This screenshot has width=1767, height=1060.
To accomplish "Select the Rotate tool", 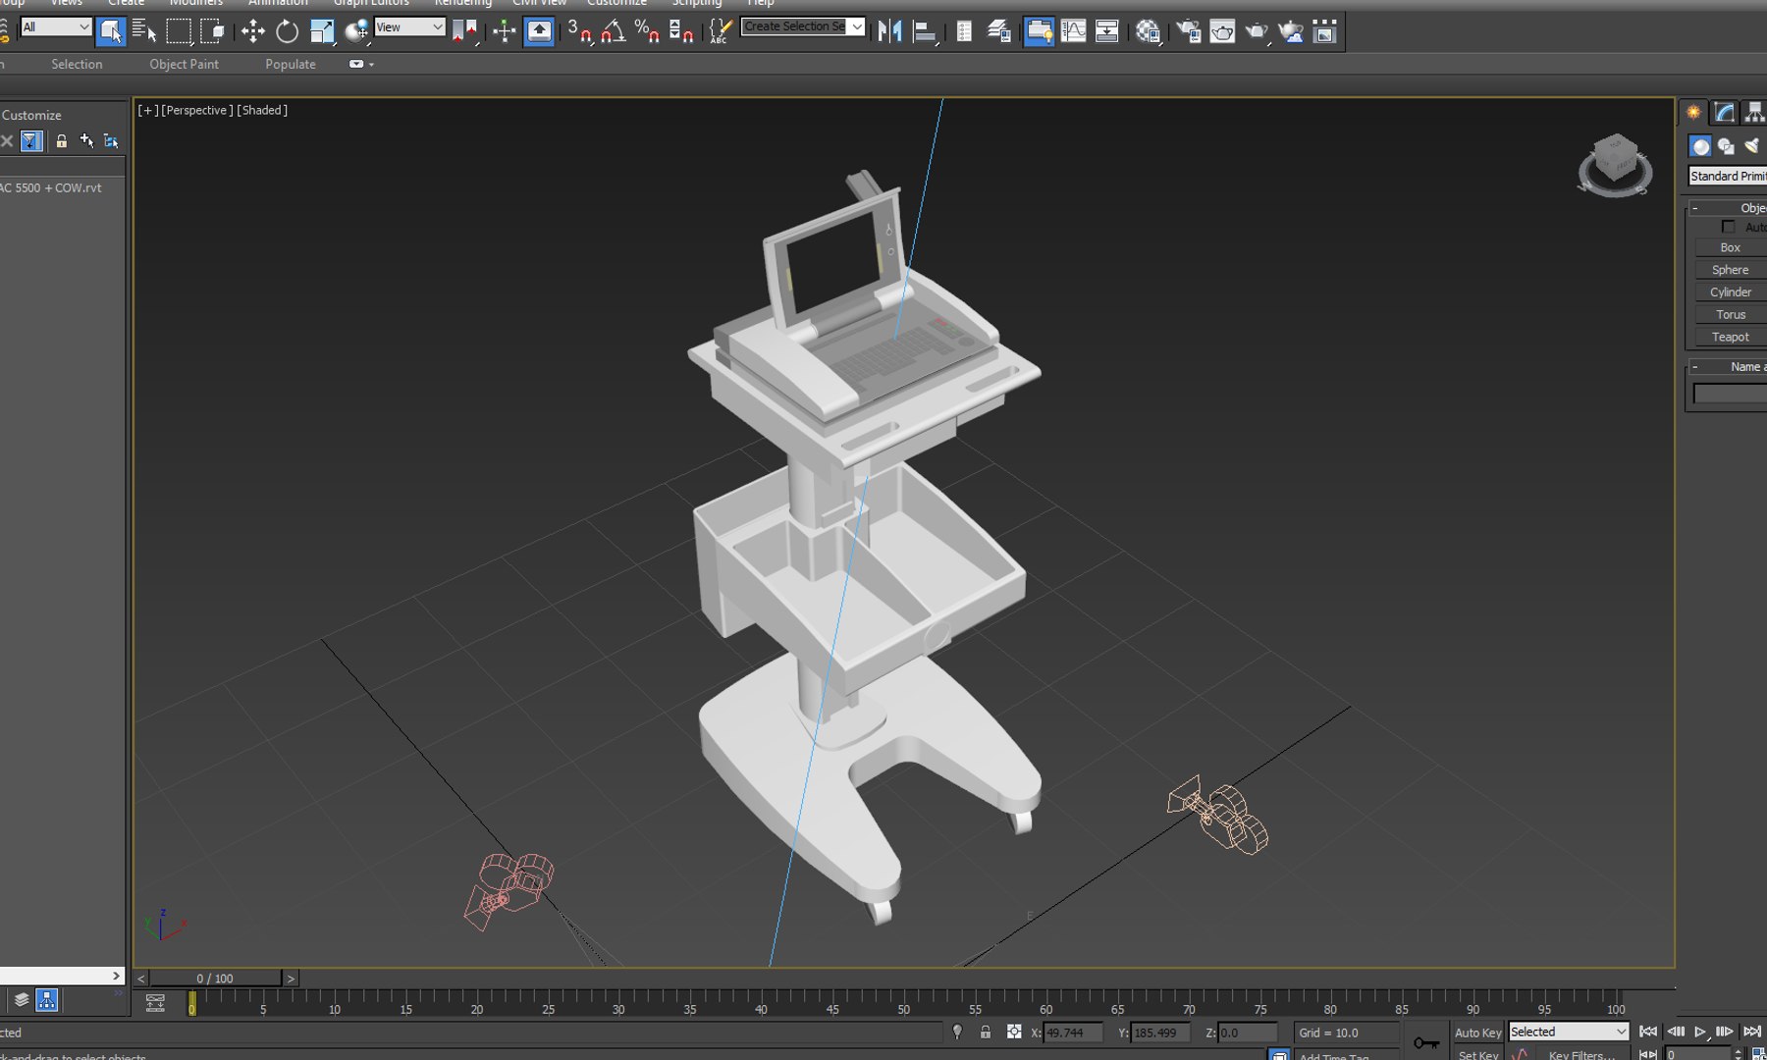I will point(287,31).
